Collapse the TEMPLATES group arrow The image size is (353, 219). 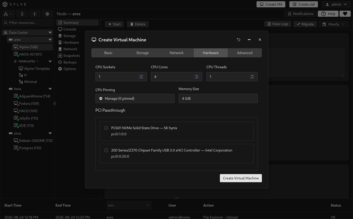(50, 61)
